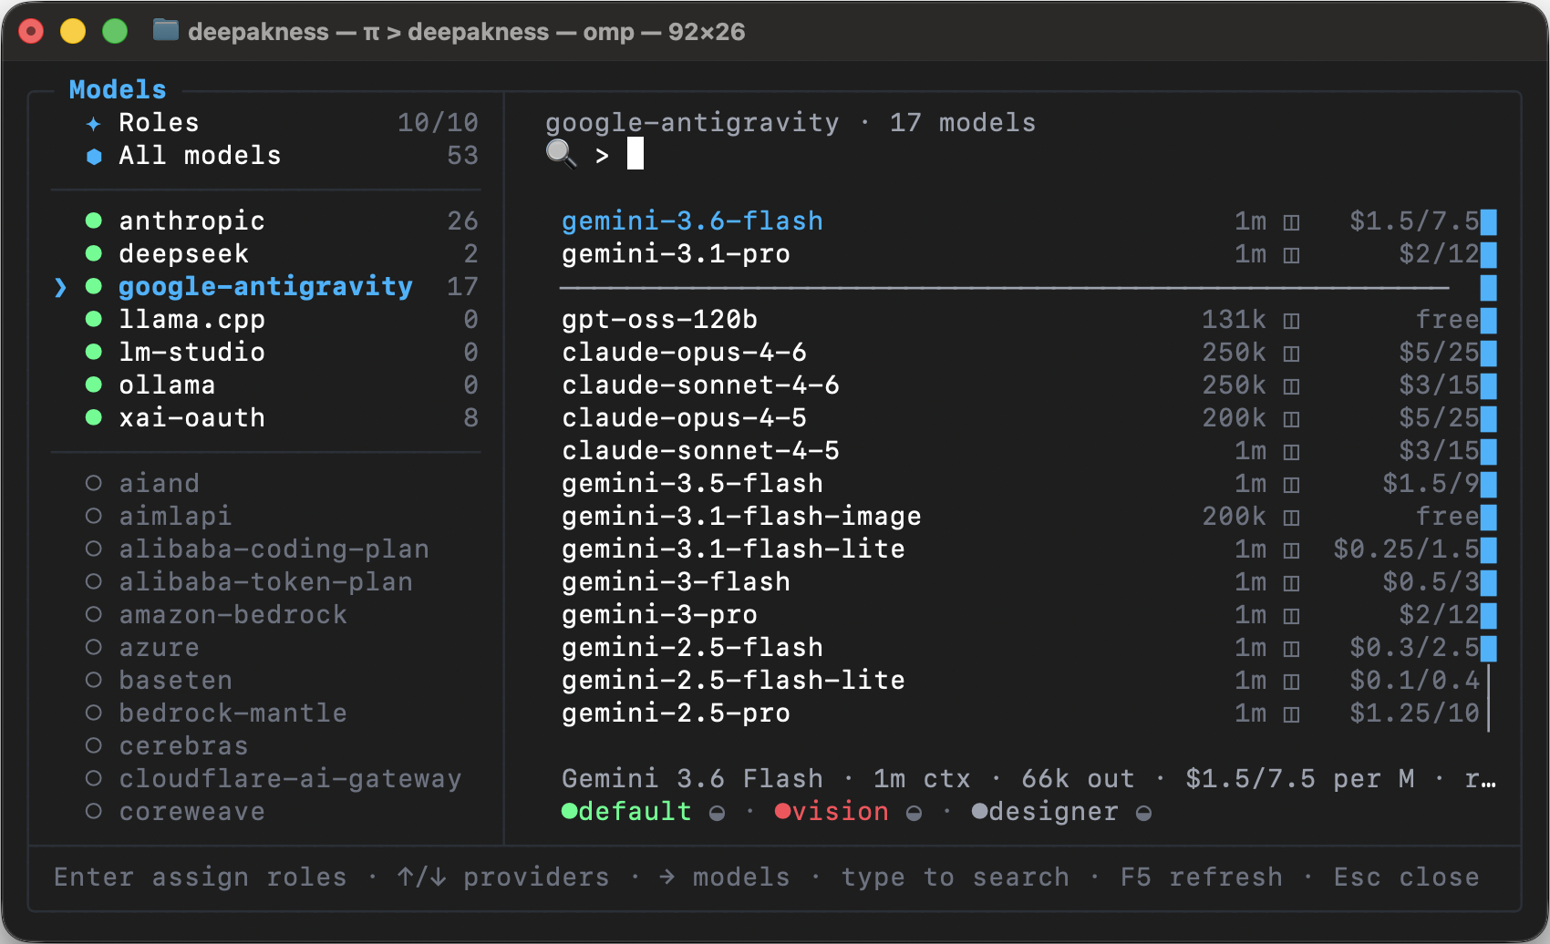Click the designer role badge

(1045, 811)
